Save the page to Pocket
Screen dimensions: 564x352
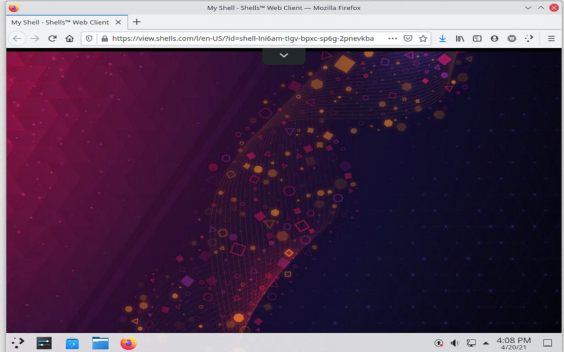408,38
